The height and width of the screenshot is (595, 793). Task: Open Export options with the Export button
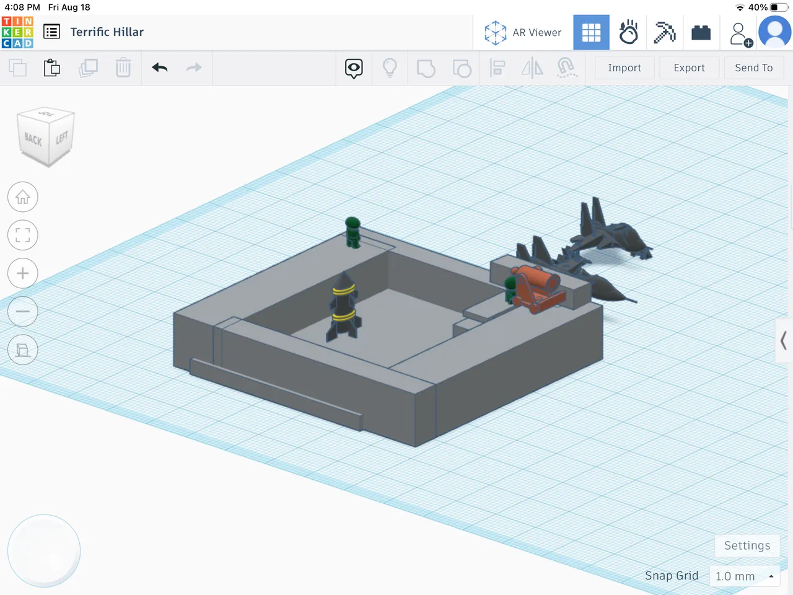click(689, 68)
